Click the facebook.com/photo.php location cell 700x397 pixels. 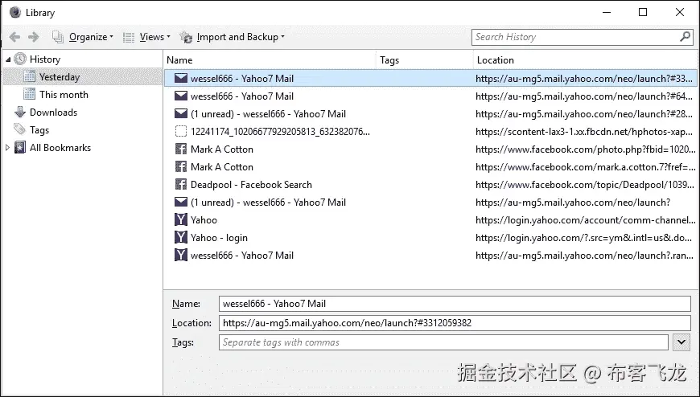point(585,149)
